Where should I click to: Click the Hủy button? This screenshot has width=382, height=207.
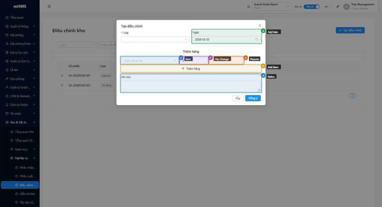(x=238, y=98)
